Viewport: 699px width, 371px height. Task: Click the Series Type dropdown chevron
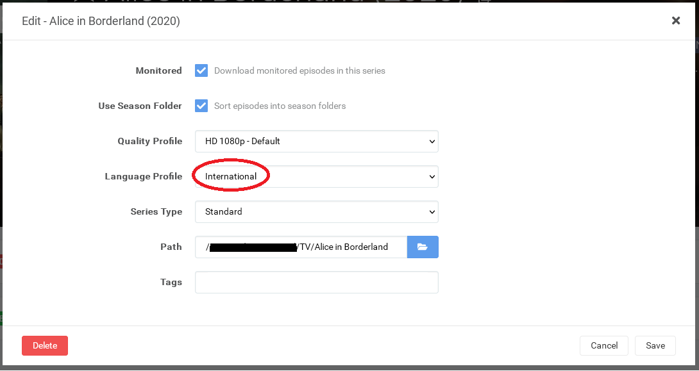(x=433, y=211)
